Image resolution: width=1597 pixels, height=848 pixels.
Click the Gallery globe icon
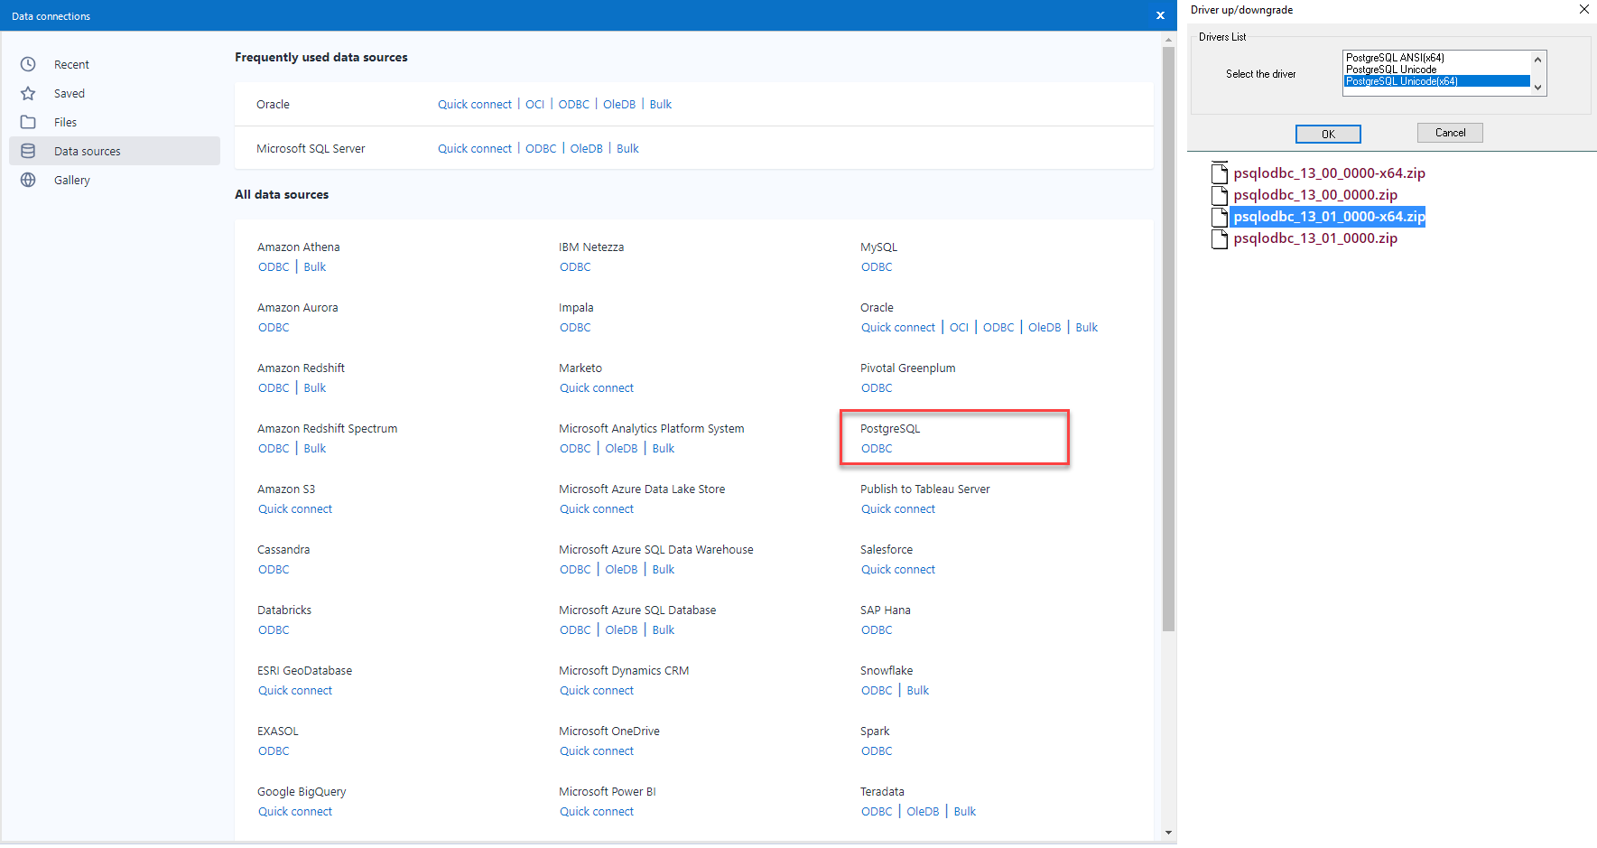[28, 180]
